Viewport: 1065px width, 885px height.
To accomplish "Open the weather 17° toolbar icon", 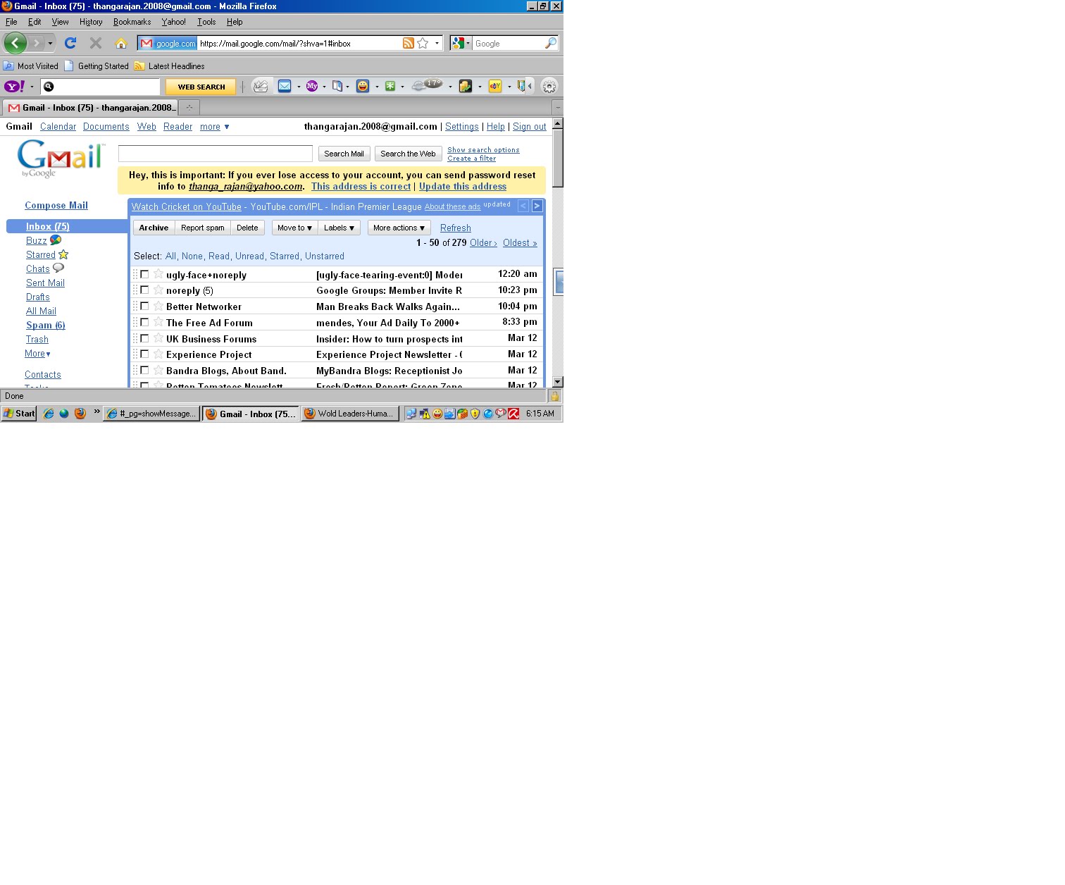I will tap(427, 85).
